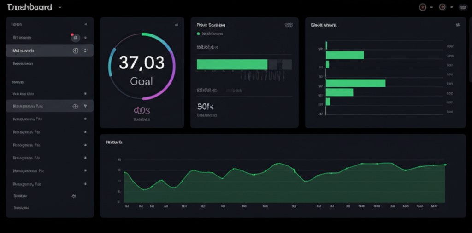The width and height of the screenshot is (472, 233).
Task: Click the green horizontal progress bar
Action: click(x=232, y=64)
